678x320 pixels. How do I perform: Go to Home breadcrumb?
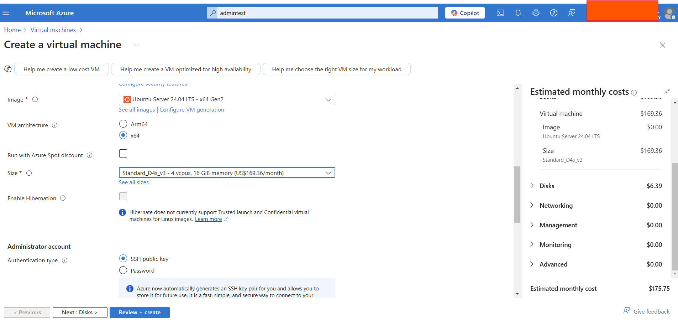pyautogui.click(x=12, y=30)
